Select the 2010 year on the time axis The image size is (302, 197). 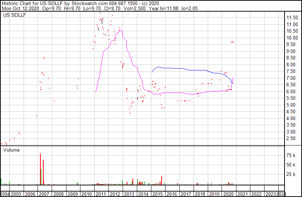click(x=87, y=194)
